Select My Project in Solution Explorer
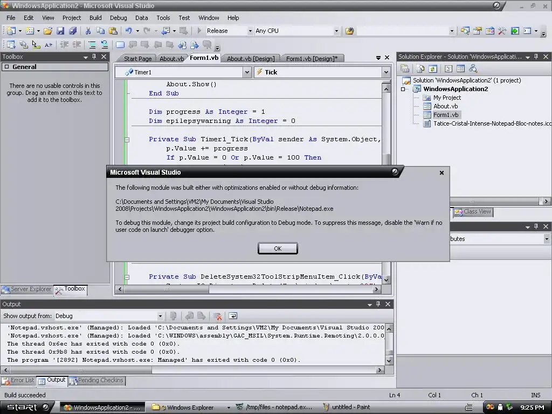This screenshot has width=552, height=414. [x=447, y=98]
